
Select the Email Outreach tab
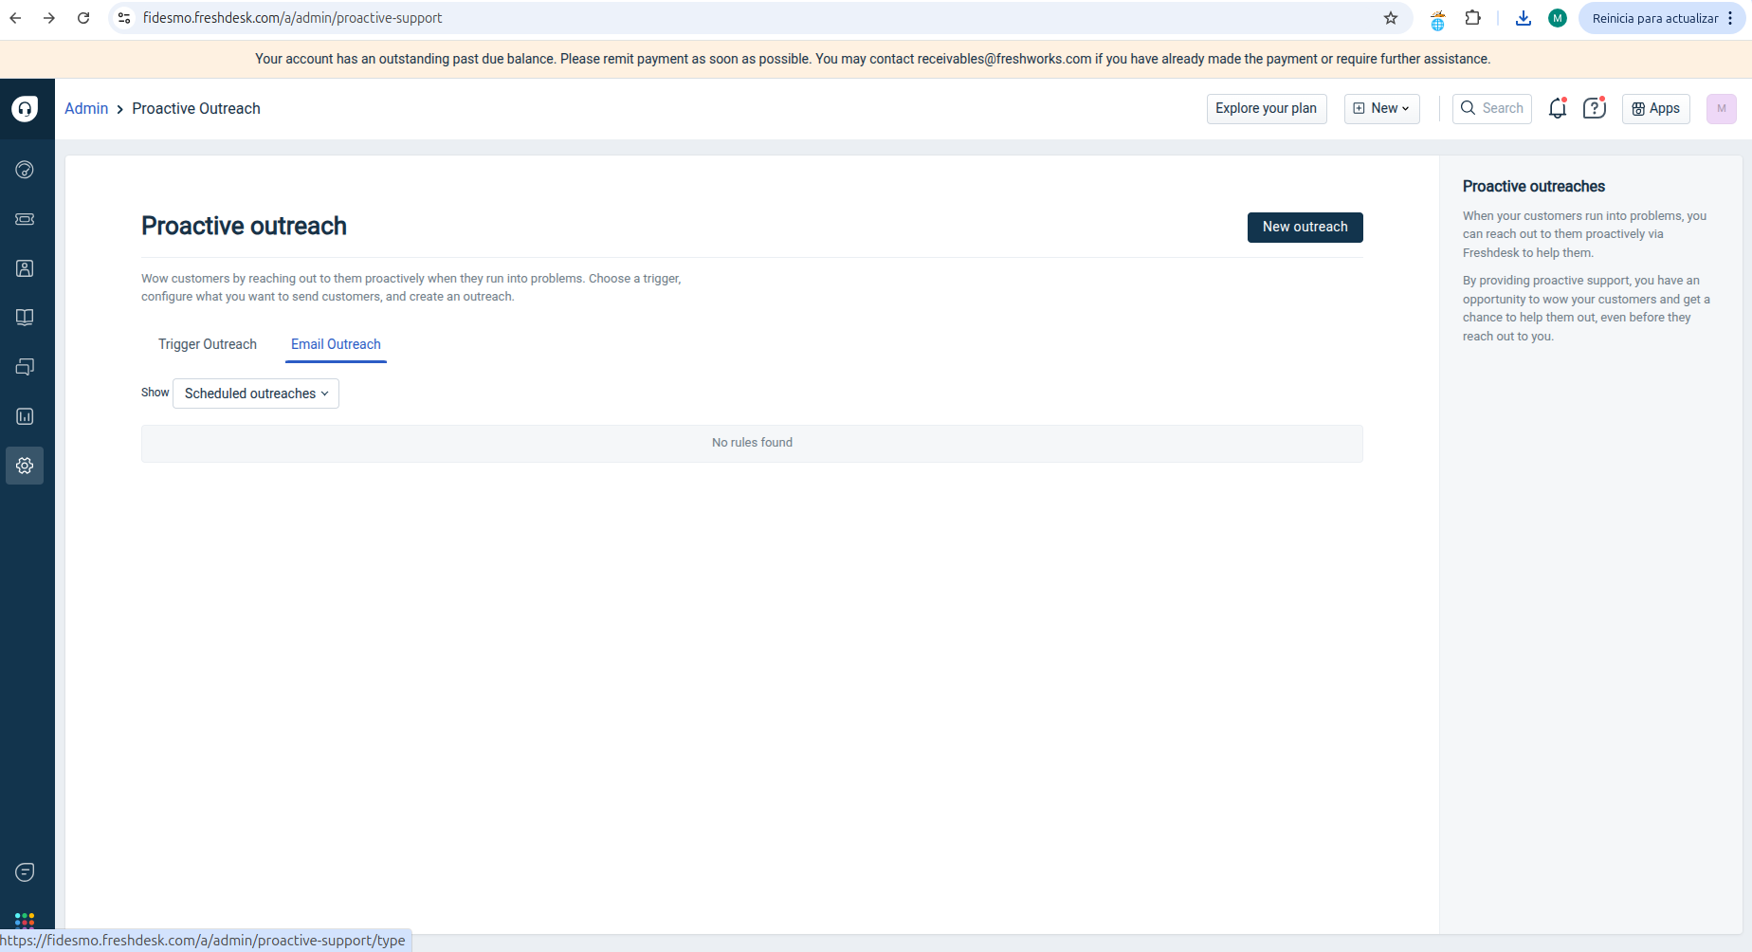click(336, 344)
